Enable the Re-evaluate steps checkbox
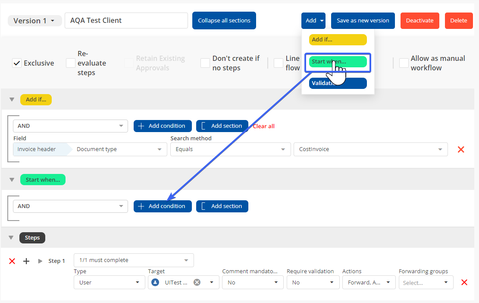 [71, 63]
